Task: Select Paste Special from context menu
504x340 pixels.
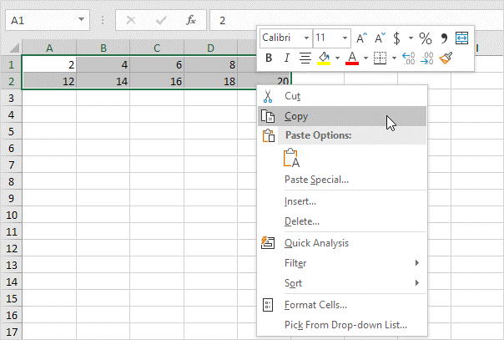Action: point(316,180)
